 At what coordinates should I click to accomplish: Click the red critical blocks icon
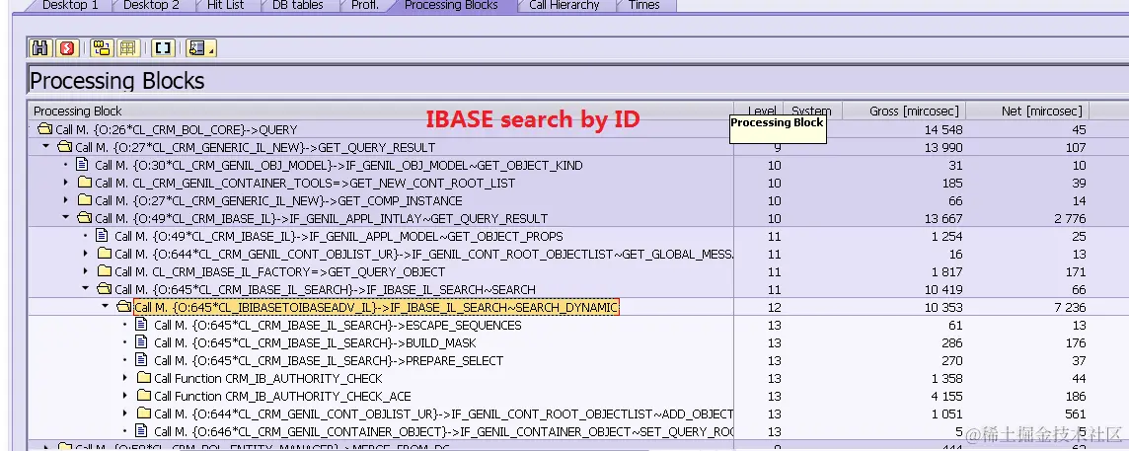point(66,48)
